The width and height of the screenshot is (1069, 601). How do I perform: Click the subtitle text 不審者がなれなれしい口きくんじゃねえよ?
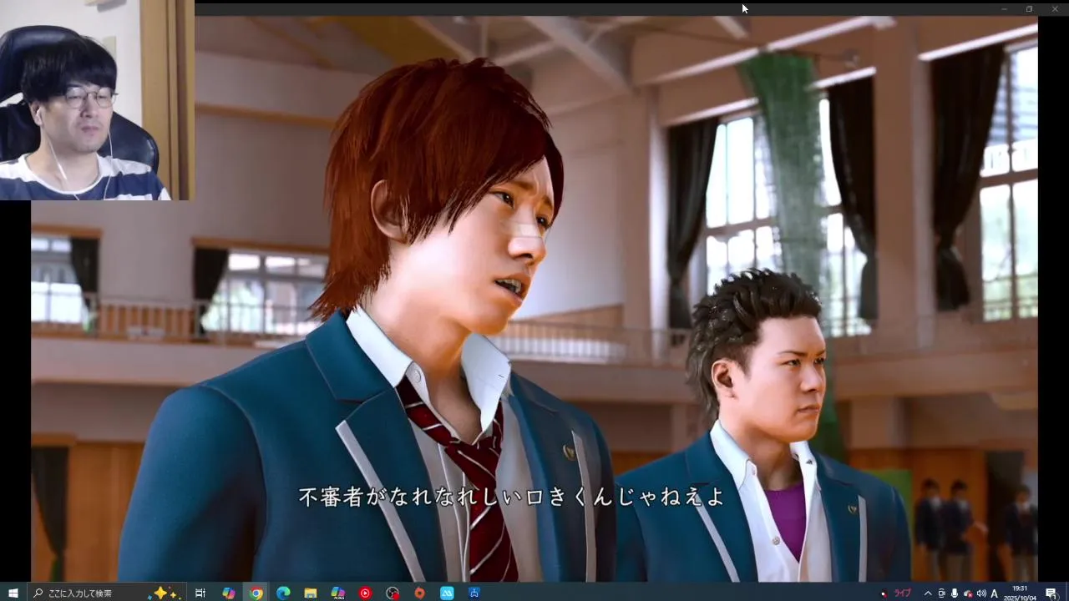(513, 497)
